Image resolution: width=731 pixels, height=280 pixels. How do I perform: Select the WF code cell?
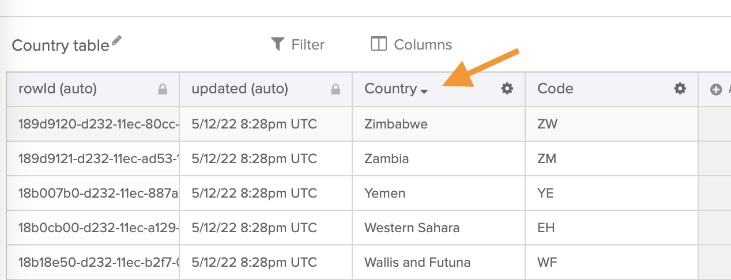547,262
